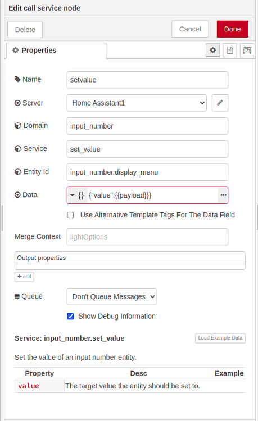Expand Data field editor with ellipsis

[x=223, y=195]
